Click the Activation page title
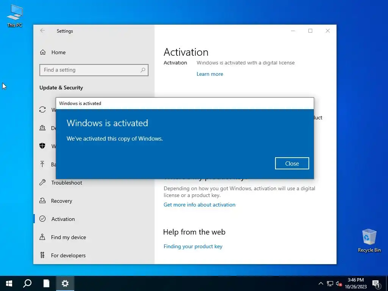Image resolution: width=388 pixels, height=291 pixels. (186, 52)
